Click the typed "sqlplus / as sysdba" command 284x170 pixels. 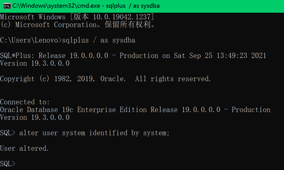click(99, 40)
